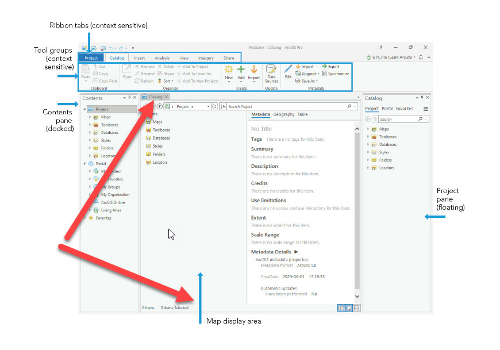The height and width of the screenshot is (350, 500).
Task: Open the Project ribbon tab
Action: [91, 57]
